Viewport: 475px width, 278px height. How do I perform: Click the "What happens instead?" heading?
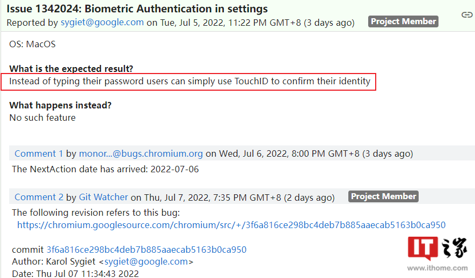61,105
